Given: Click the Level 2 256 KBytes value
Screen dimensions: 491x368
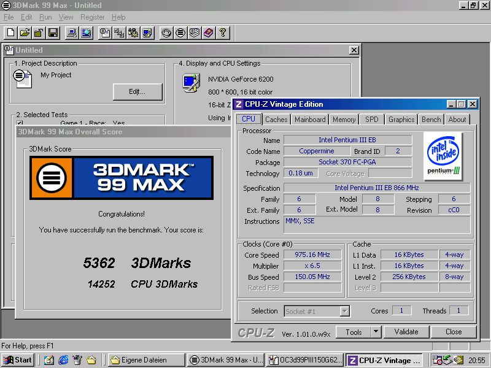Looking at the screenshot, I should (x=409, y=277).
